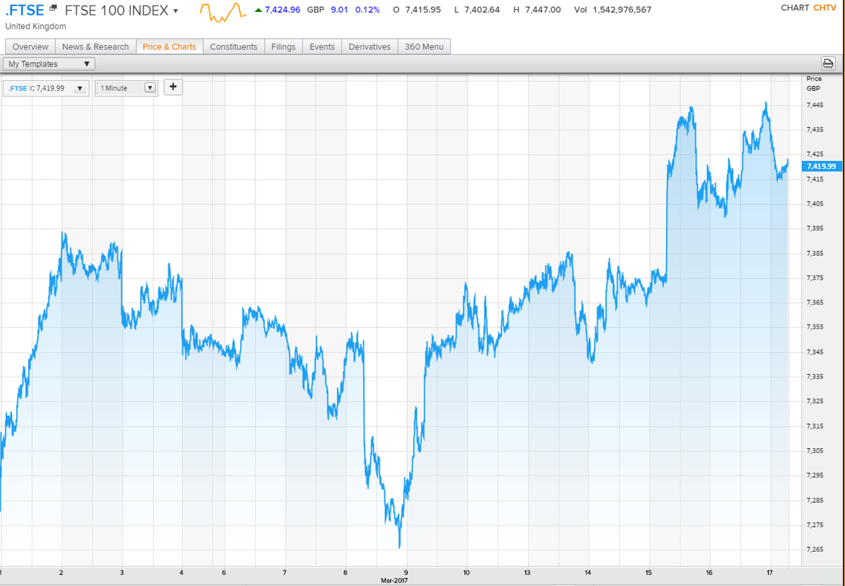This screenshot has height=586, width=845.
Task: Switch to the Overview tab
Action: [30, 46]
